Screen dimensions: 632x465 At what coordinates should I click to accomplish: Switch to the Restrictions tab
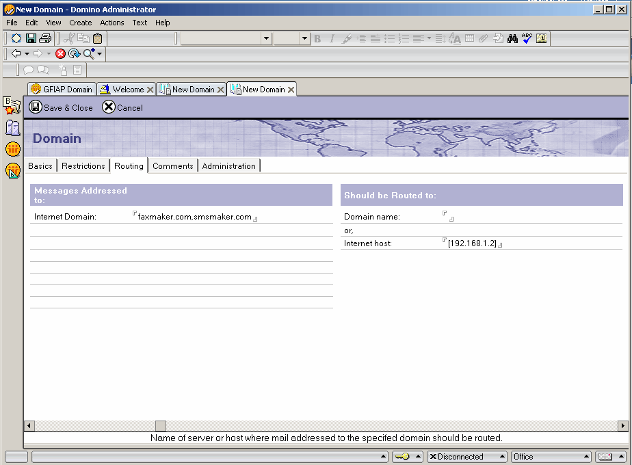pos(83,166)
